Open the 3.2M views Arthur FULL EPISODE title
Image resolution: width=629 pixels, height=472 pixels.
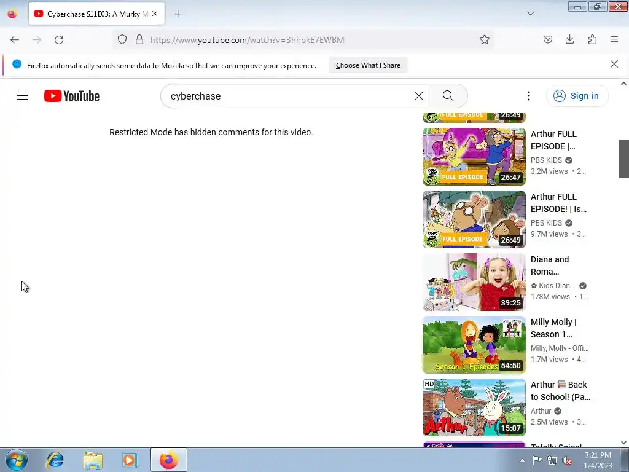pyautogui.click(x=553, y=140)
